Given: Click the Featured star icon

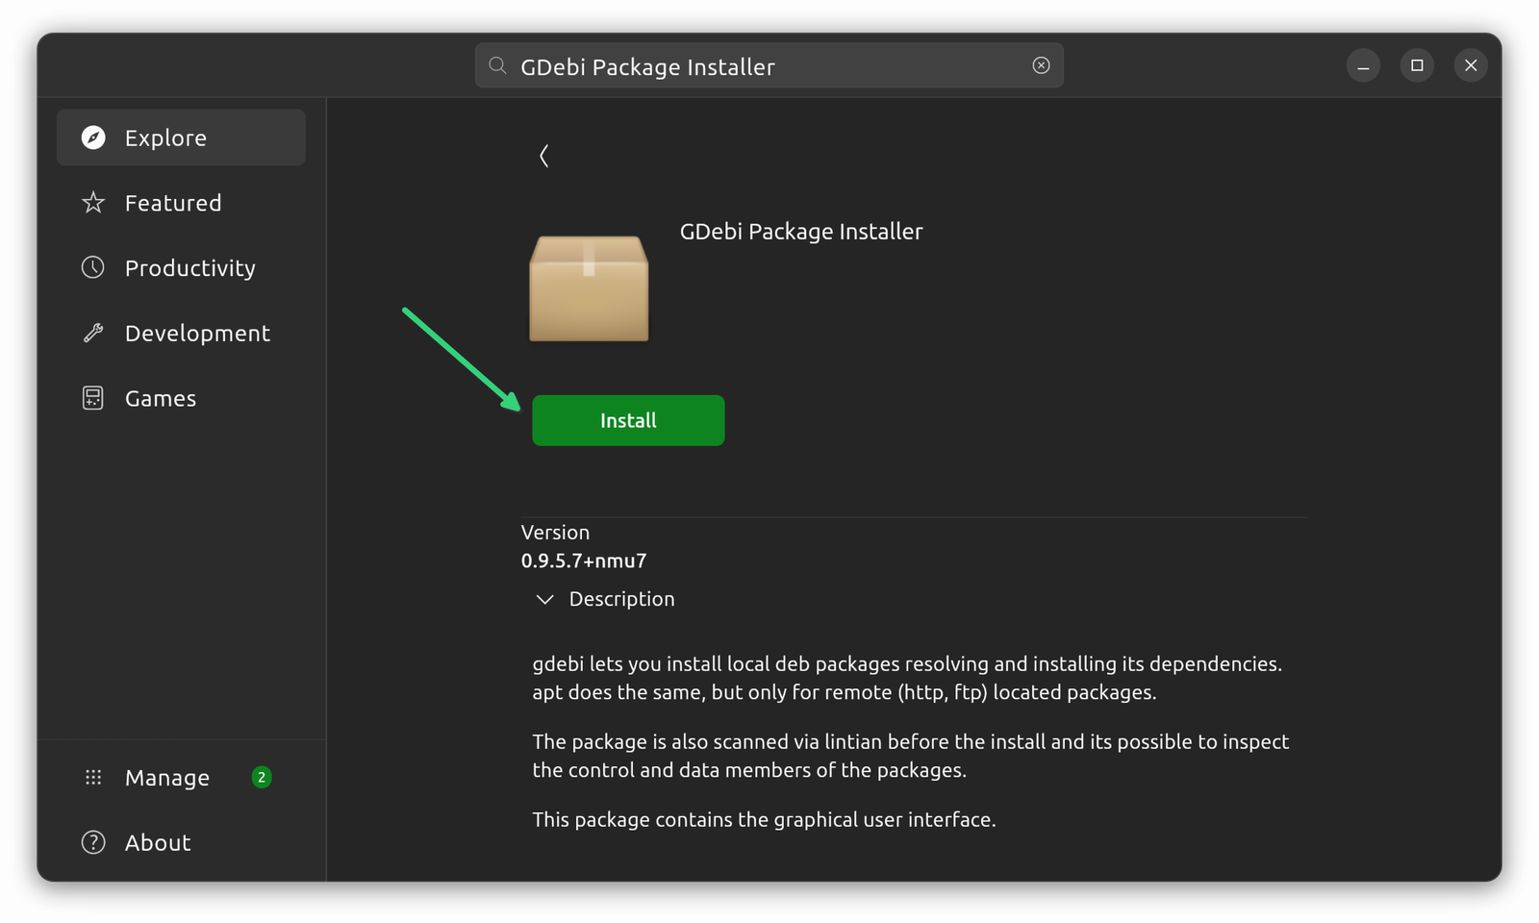Looking at the screenshot, I should 92,203.
